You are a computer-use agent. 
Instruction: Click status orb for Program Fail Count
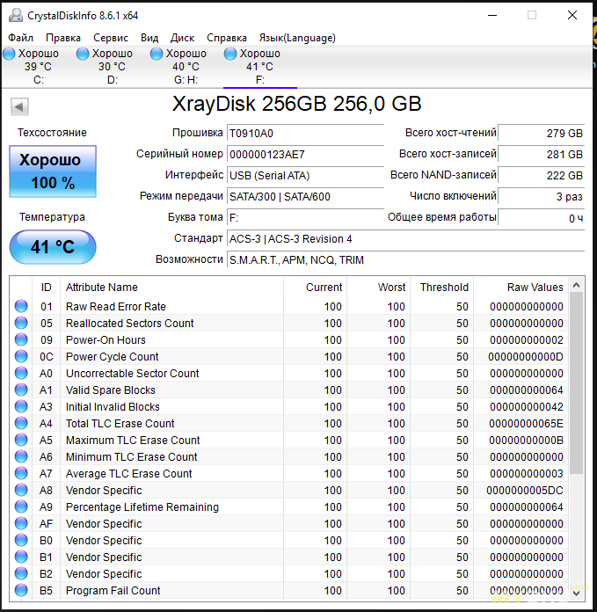click(x=21, y=590)
